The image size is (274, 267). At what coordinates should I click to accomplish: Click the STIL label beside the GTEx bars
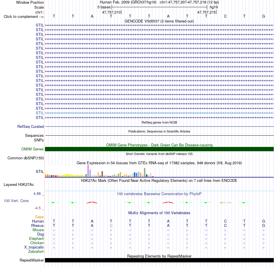[40, 171]
